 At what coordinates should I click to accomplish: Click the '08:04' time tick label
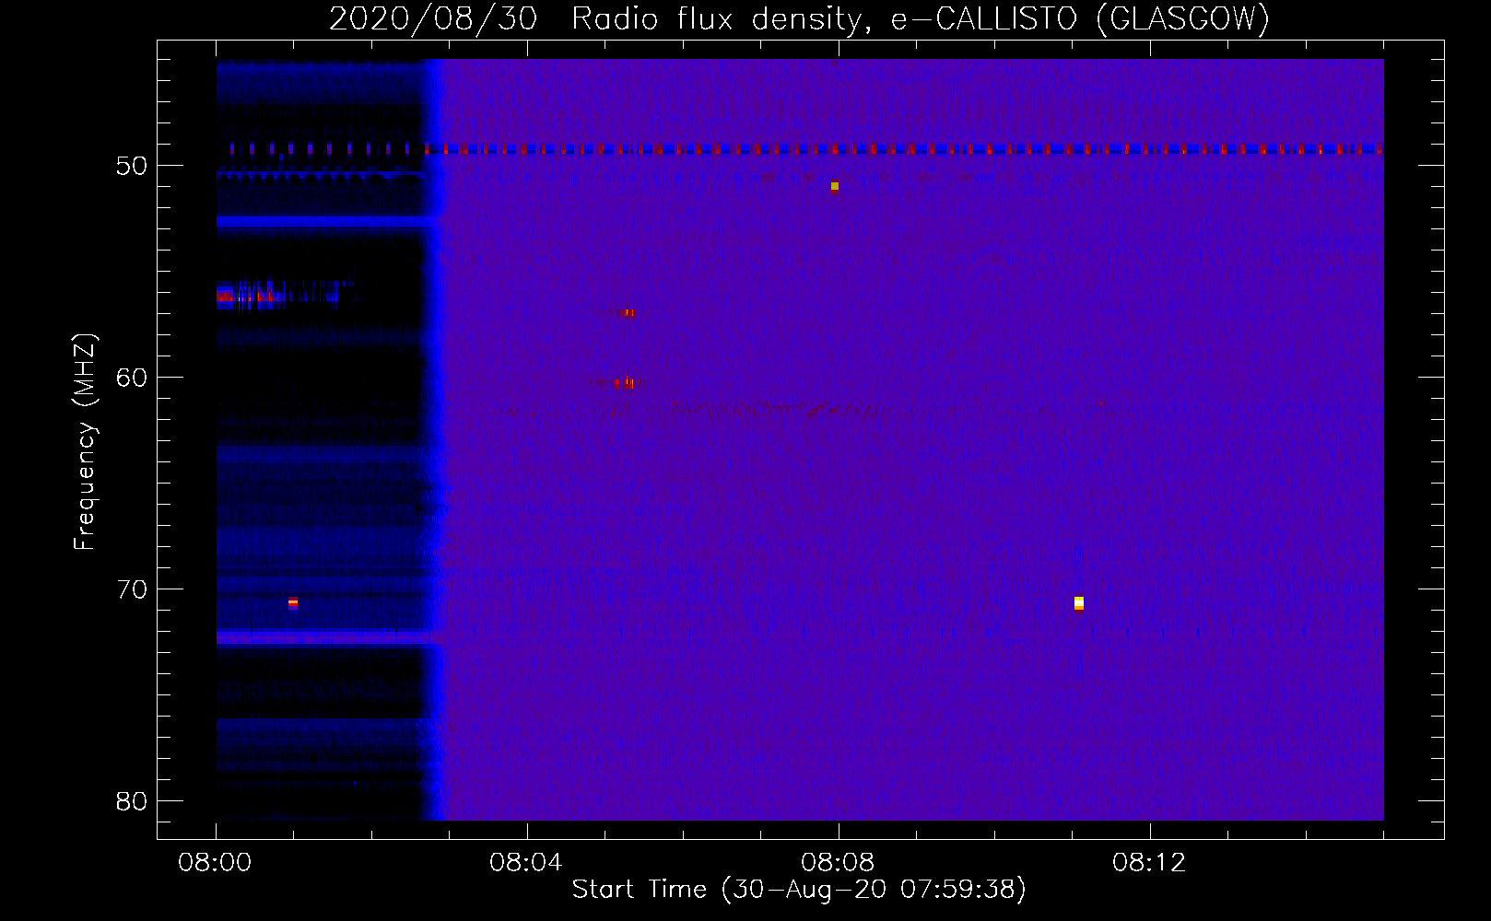pos(525,863)
